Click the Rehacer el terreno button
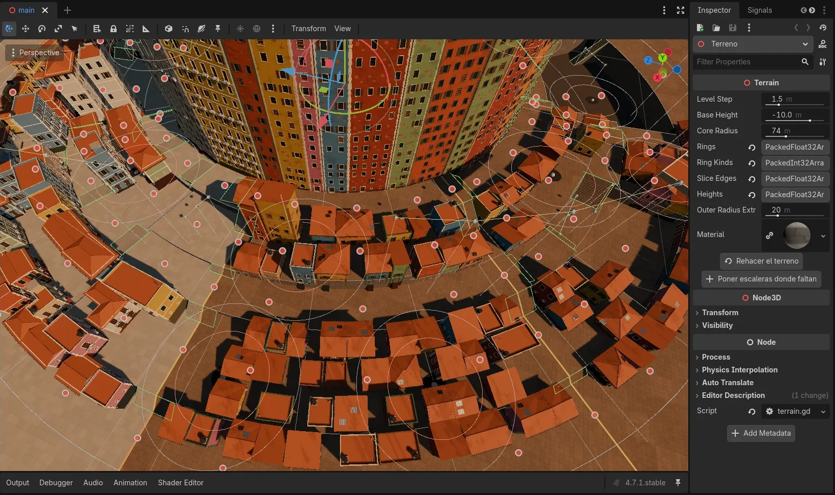 pyautogui.click(x=761, y=261)
